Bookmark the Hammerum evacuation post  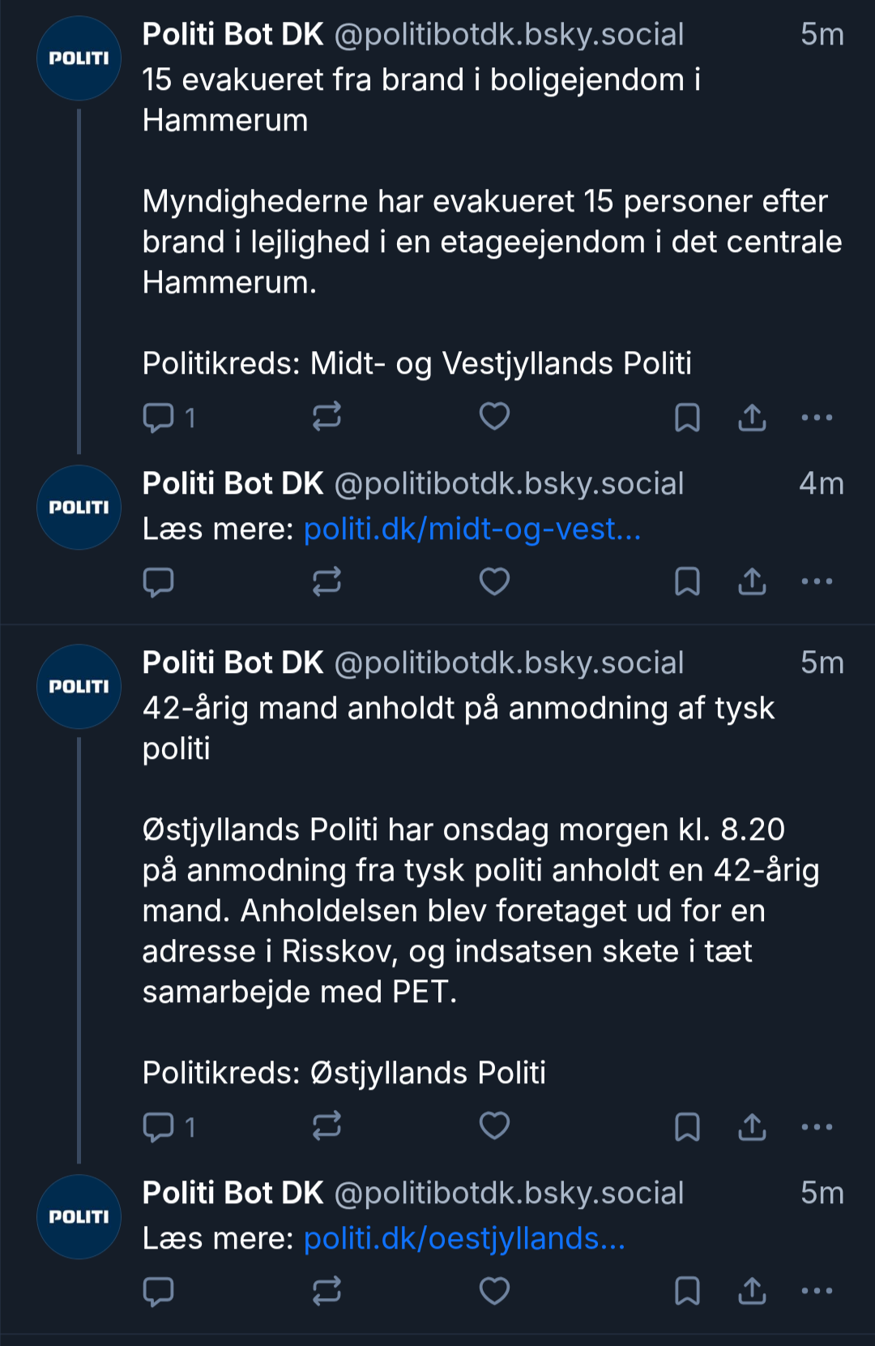[687, 418]
